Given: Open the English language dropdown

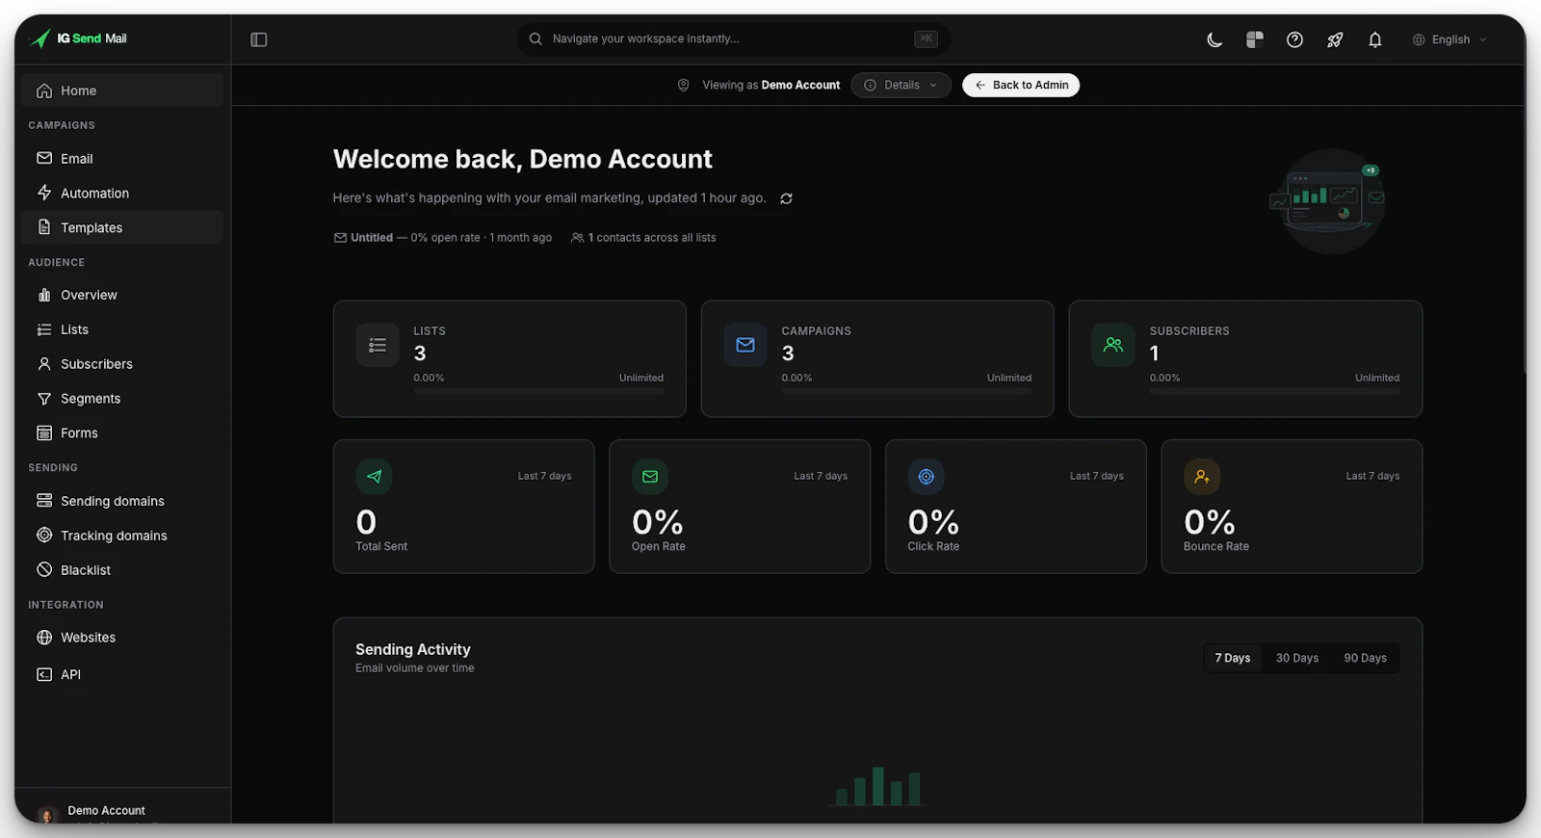Looking at the screenshot, I should [1450, 39].
